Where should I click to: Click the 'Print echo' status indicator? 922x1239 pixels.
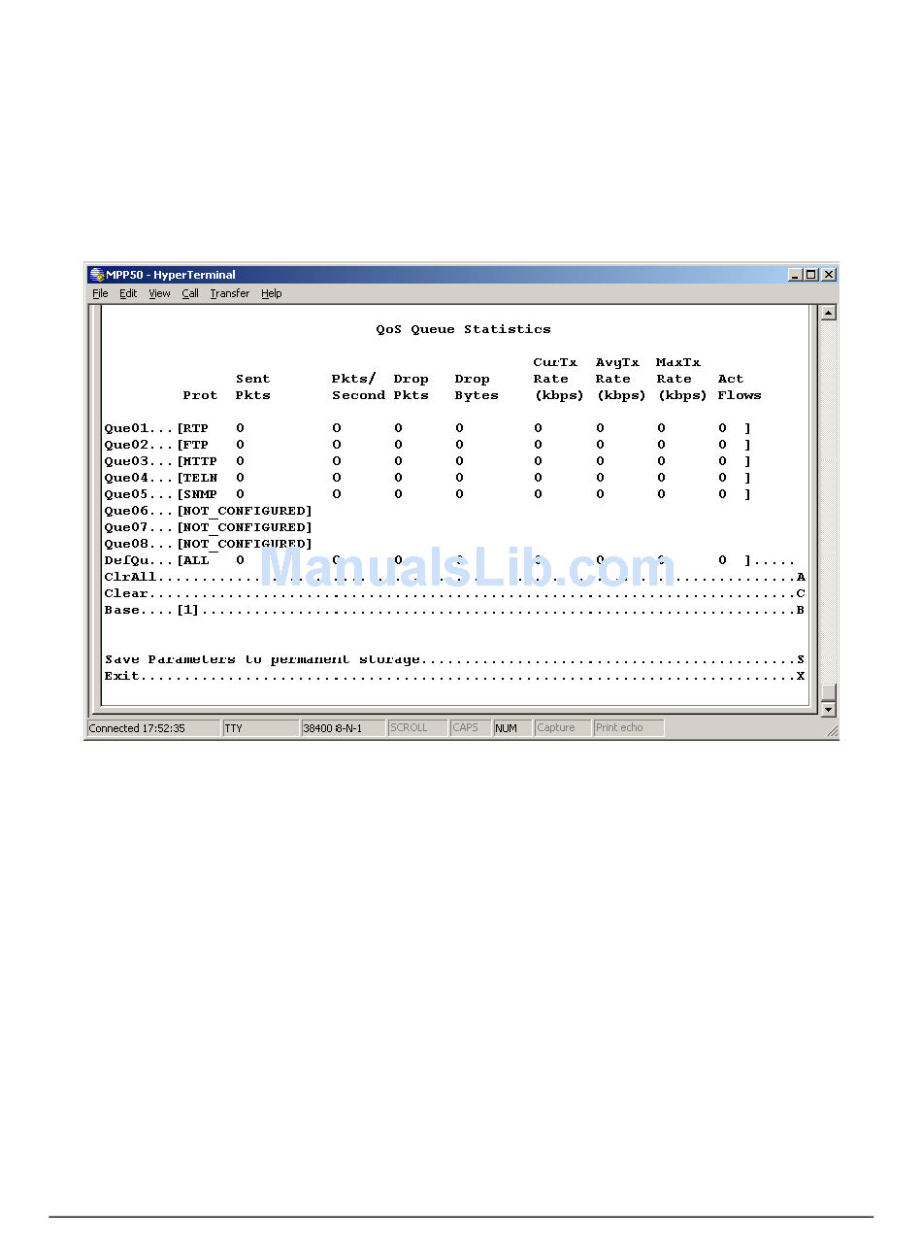(629, 728)
